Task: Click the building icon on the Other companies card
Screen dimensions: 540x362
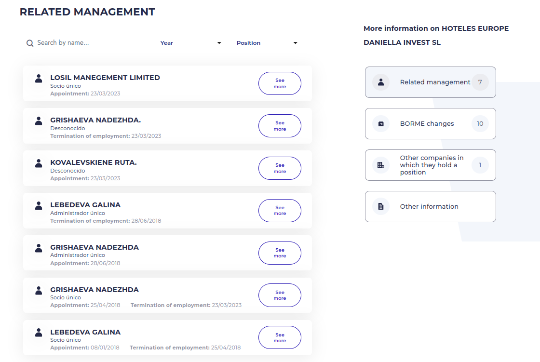Action: (380, 165)
